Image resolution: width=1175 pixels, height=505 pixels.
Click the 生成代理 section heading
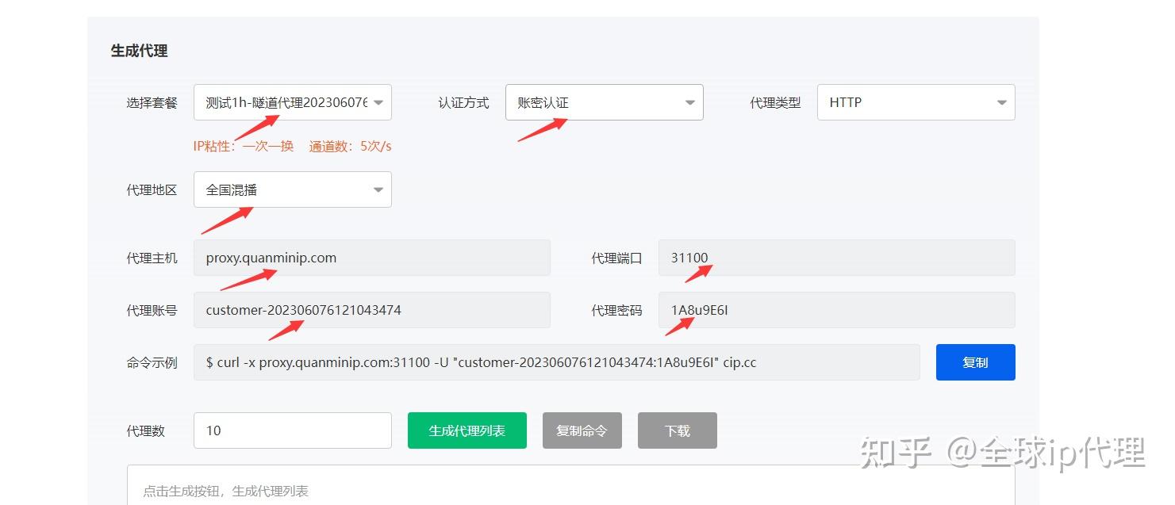tap(129, 48)
